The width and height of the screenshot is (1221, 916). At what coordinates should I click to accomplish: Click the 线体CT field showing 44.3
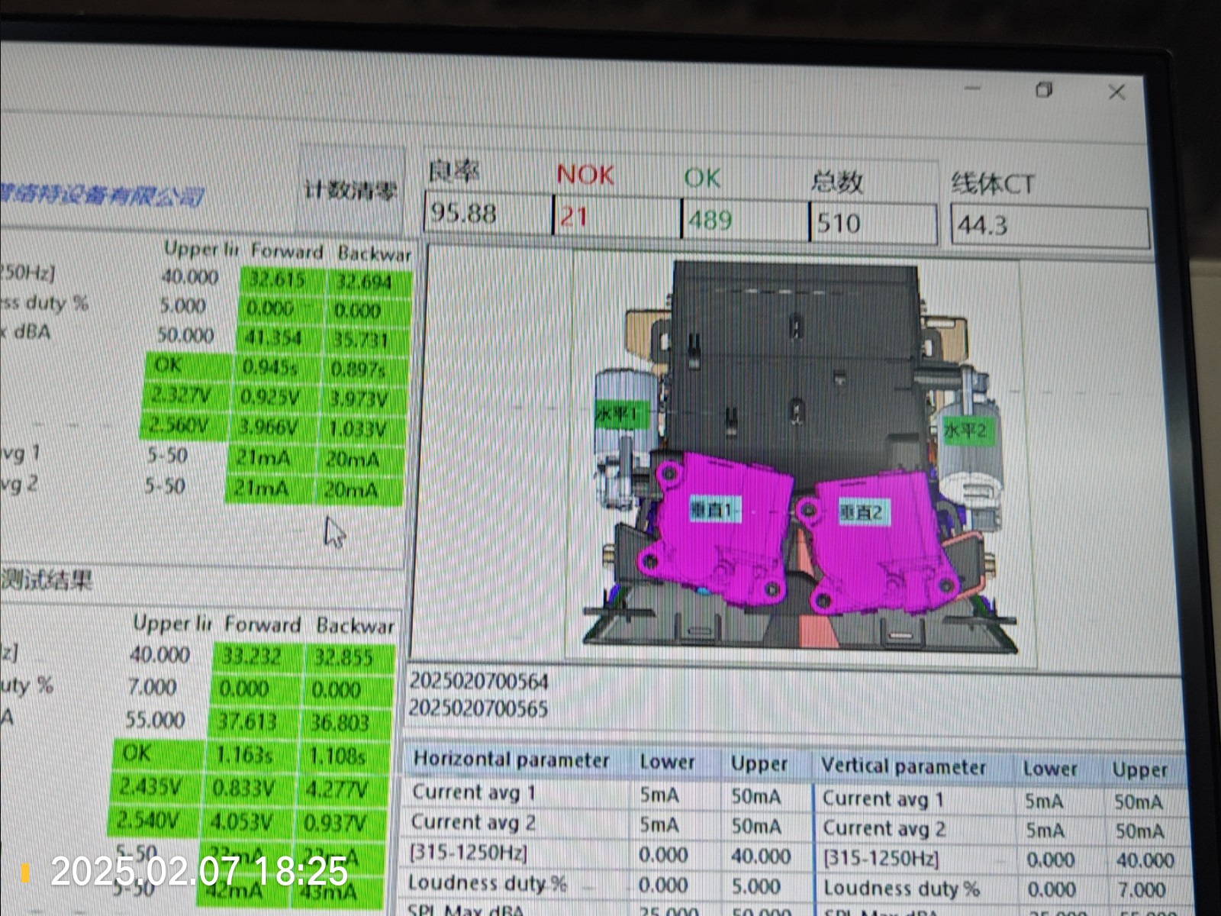click(x=1048, y=227)
